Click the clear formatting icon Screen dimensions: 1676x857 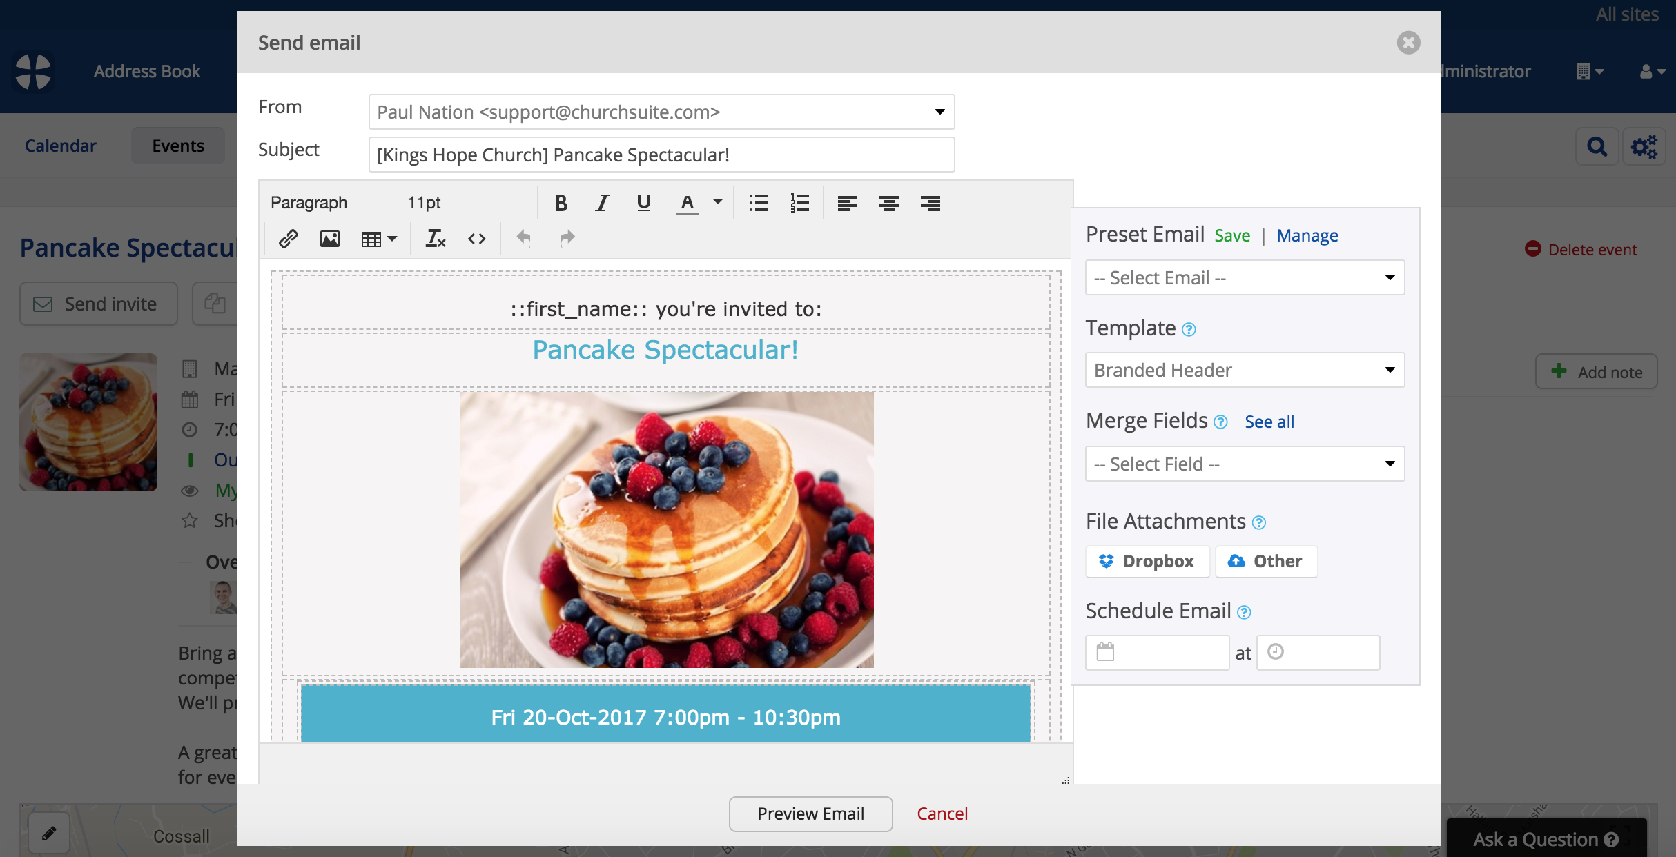tap(435, 239)
